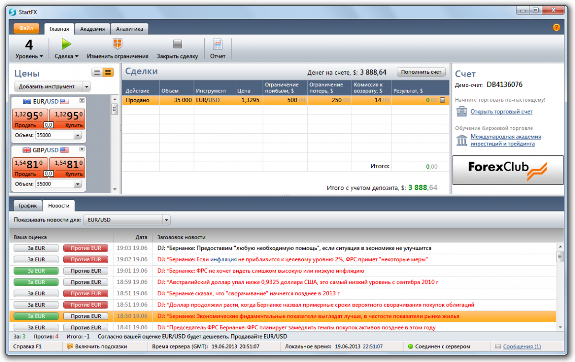Open the 'Открыть торговый счет' link
The width and height of the screenshot is (575, 362).
(501, 112)
